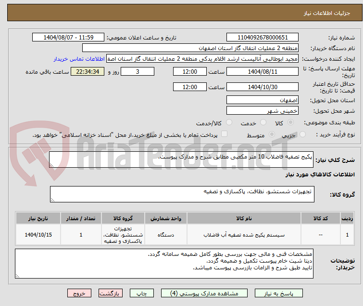The width and height of the screenshot is (363, 306).
Task: Select the متوسط purchase type radio
Action: point(272,134)
